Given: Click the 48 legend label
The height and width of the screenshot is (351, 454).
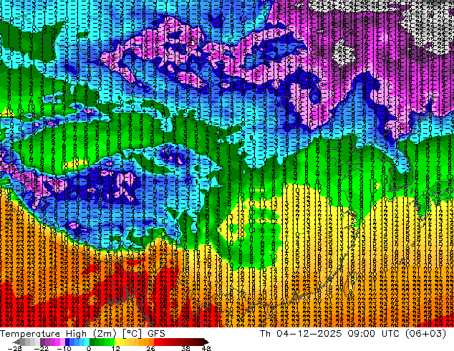Looking at the screenshot, I should [x=206, y=348].
